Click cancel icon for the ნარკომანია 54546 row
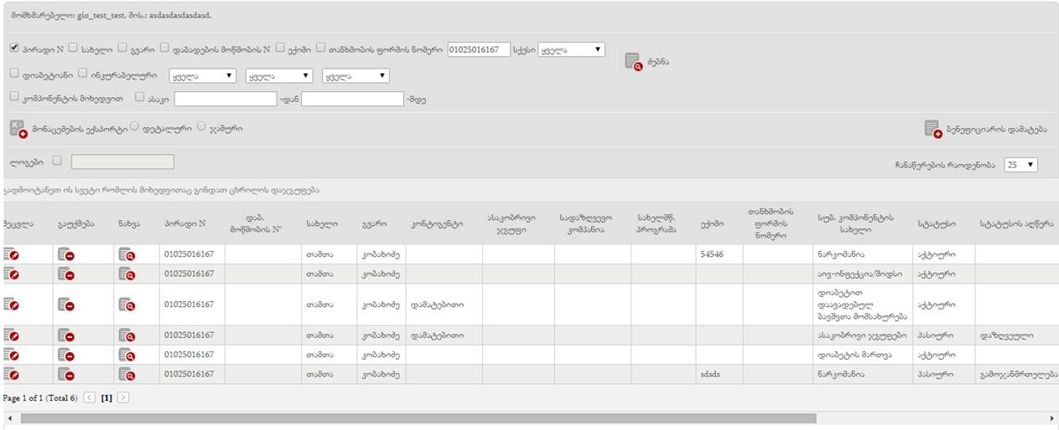 (x=66, y=254)
